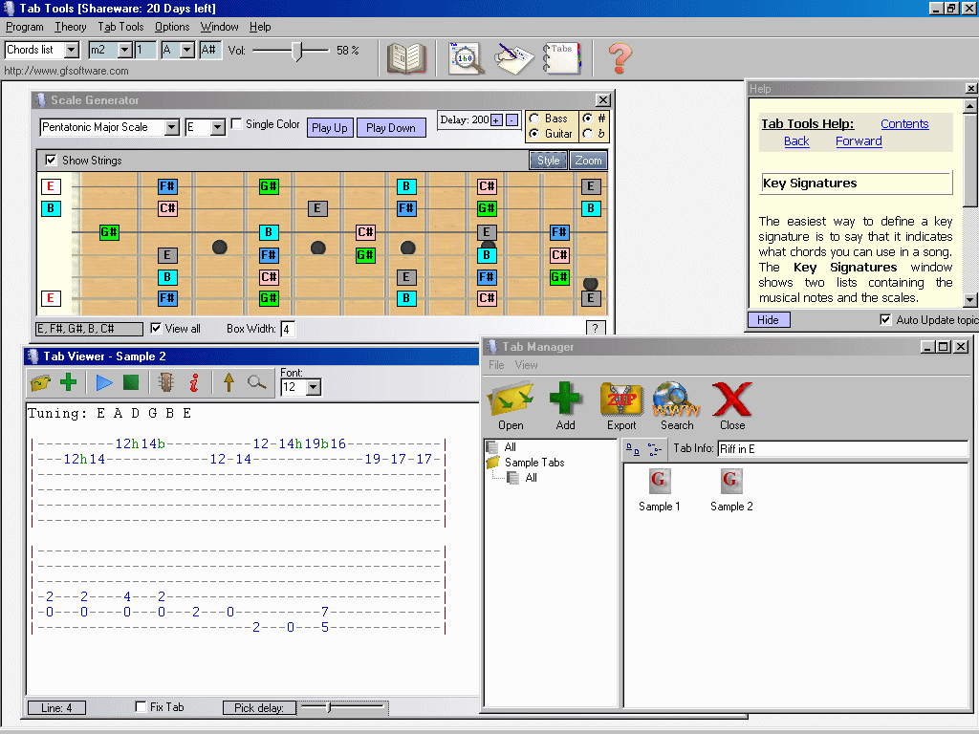Enable the Single Color option
979x734 pixels.
235,123
